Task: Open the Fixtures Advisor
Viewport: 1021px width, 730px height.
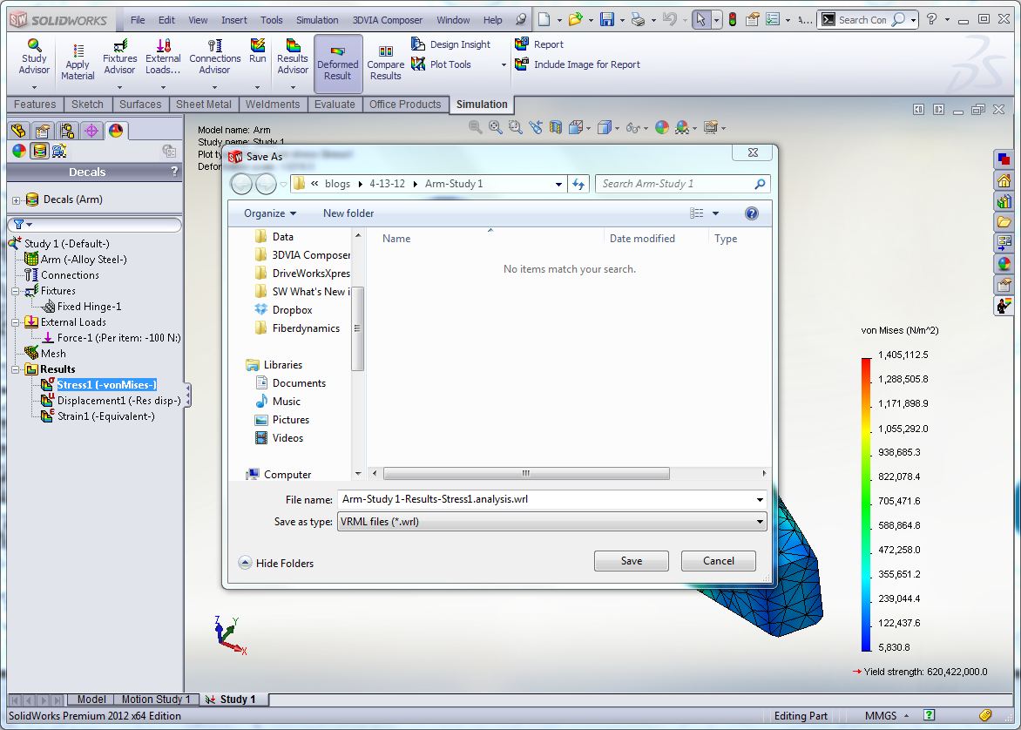Action: tap(120, 56)
